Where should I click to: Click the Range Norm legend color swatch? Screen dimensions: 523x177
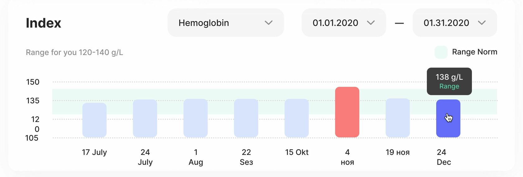pos(441,52)
